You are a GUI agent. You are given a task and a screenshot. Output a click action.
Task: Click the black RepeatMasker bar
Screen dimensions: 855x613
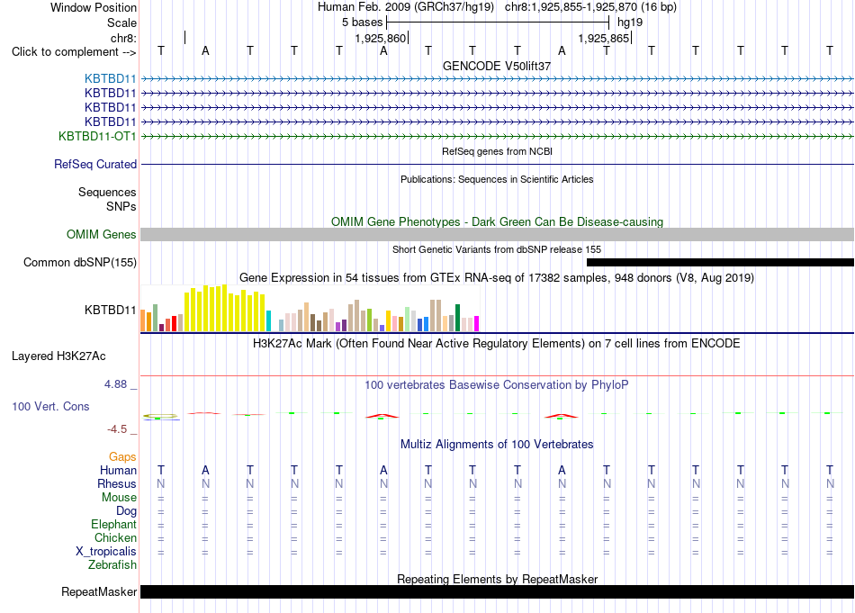point(497,591)
